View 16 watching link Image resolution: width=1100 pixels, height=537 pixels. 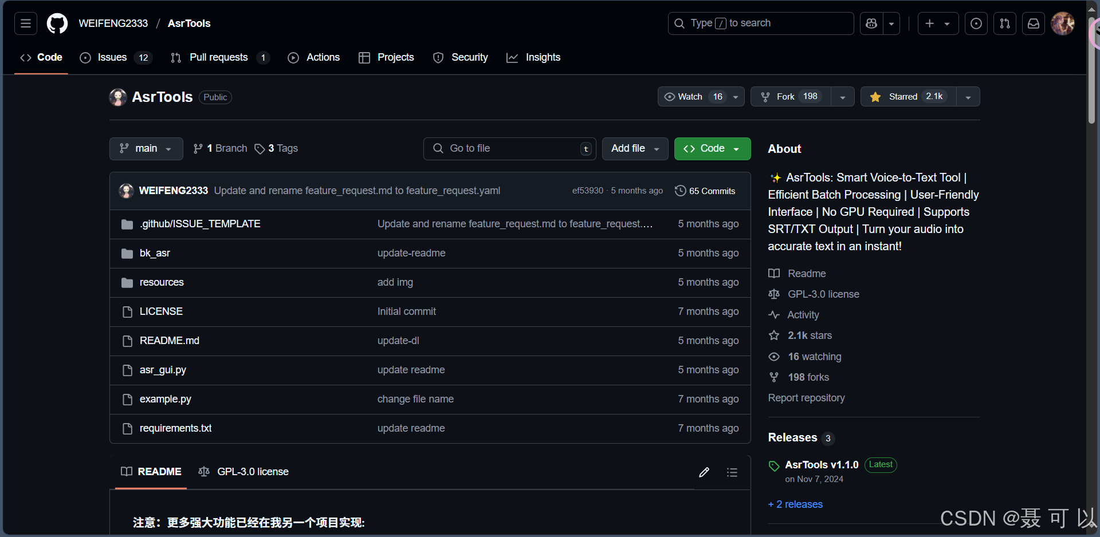tap(805, 357)
